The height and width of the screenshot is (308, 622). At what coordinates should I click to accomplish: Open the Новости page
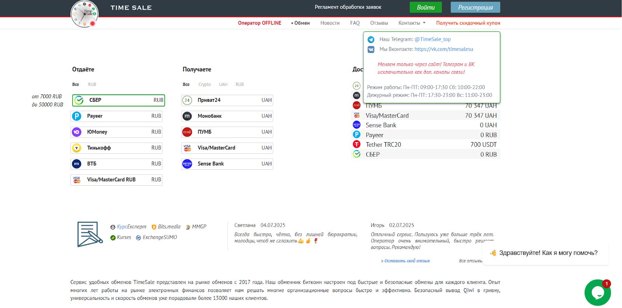[x=330, y=23]
